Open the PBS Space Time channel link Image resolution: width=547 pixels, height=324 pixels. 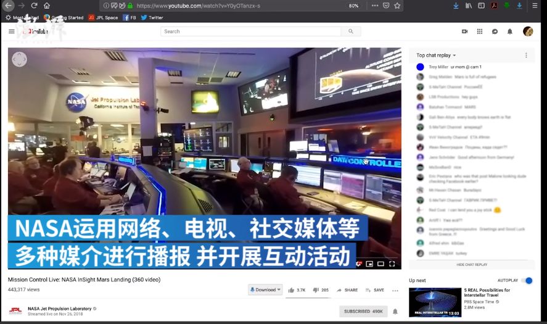479,302
